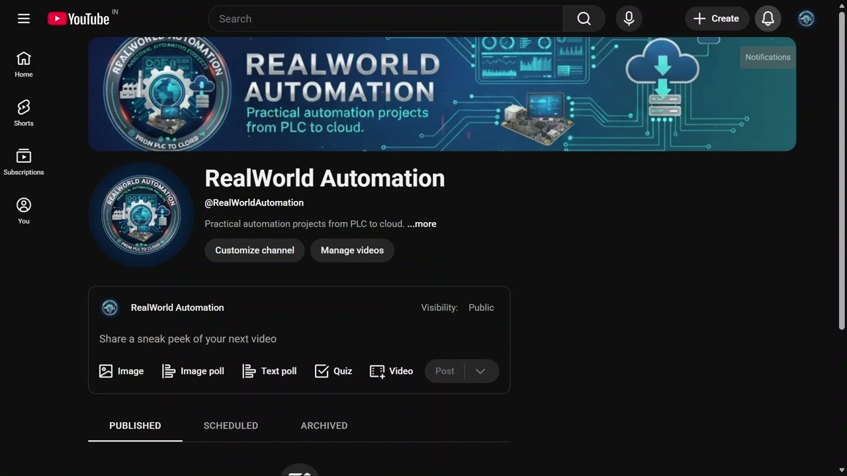Viewport: 847px width, 476px height.
Task: Open the hamburger guide menu
Action: pos(24,19)
